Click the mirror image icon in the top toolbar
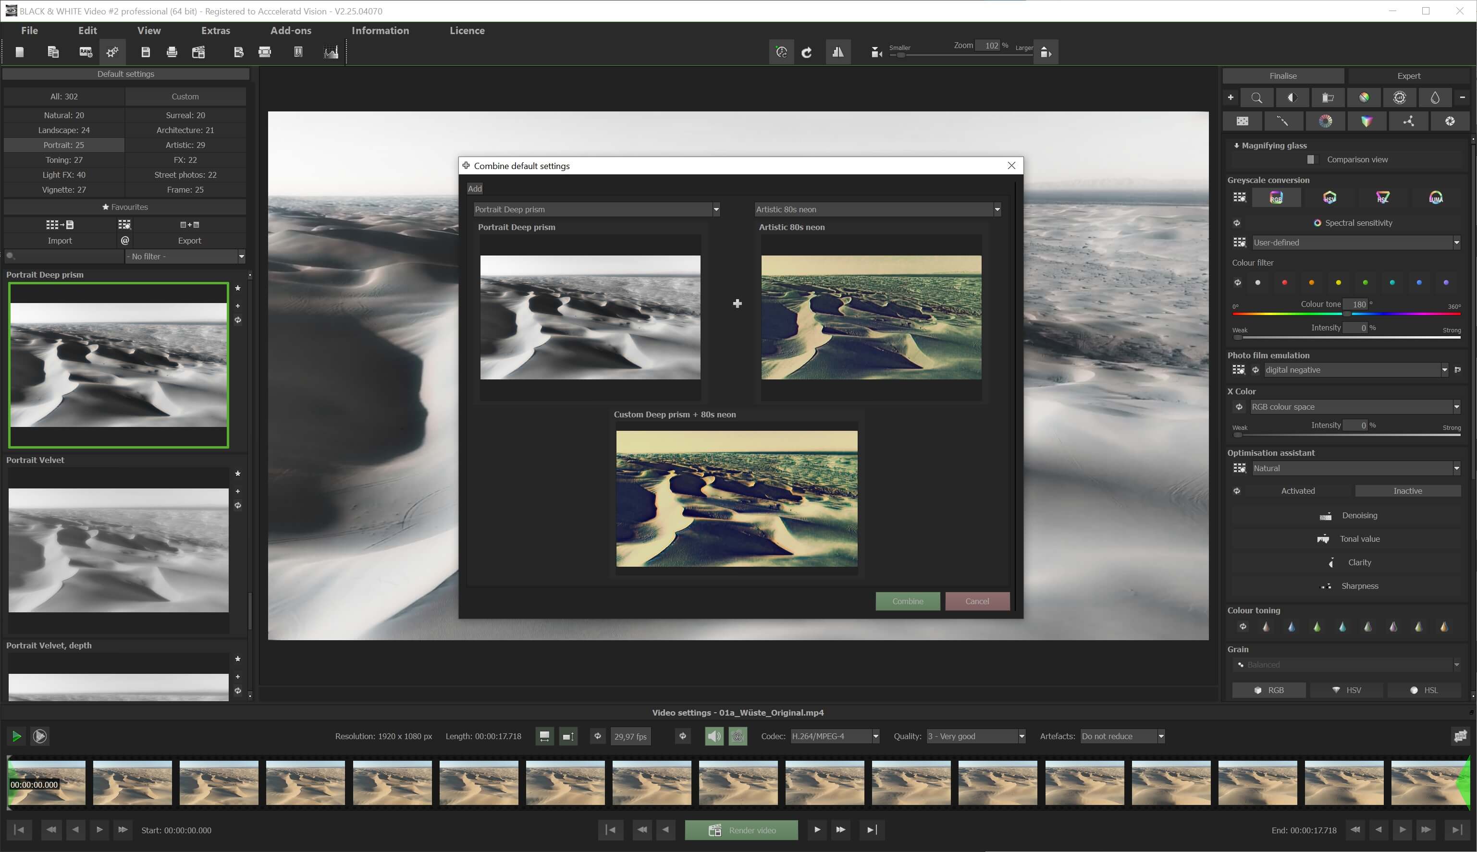The width and height of the screenshot is (1477, 852). click(838, 53)
